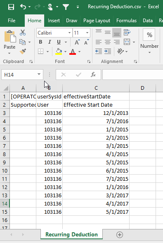Toggle Italic formatting
The height and width of the screenshot is (243, 163).
click(50, 42)
